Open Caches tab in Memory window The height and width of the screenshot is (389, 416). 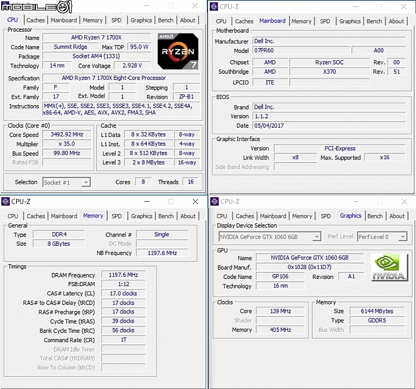coord(36,216)
